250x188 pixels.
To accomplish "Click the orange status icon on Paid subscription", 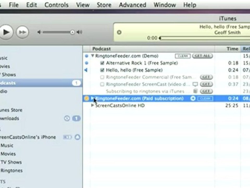I will (x=86, y=98).
